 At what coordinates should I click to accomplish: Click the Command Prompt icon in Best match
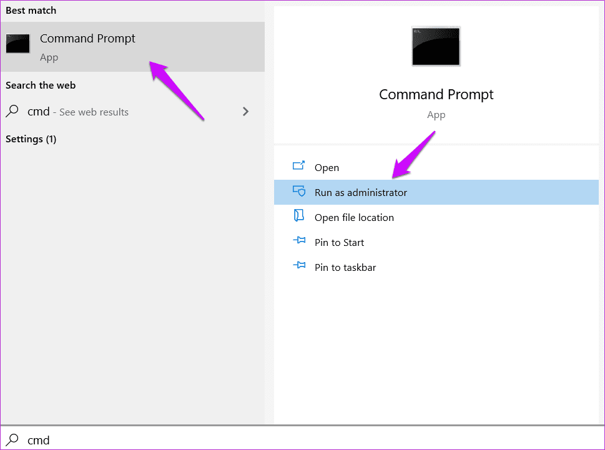coord(17,43)
